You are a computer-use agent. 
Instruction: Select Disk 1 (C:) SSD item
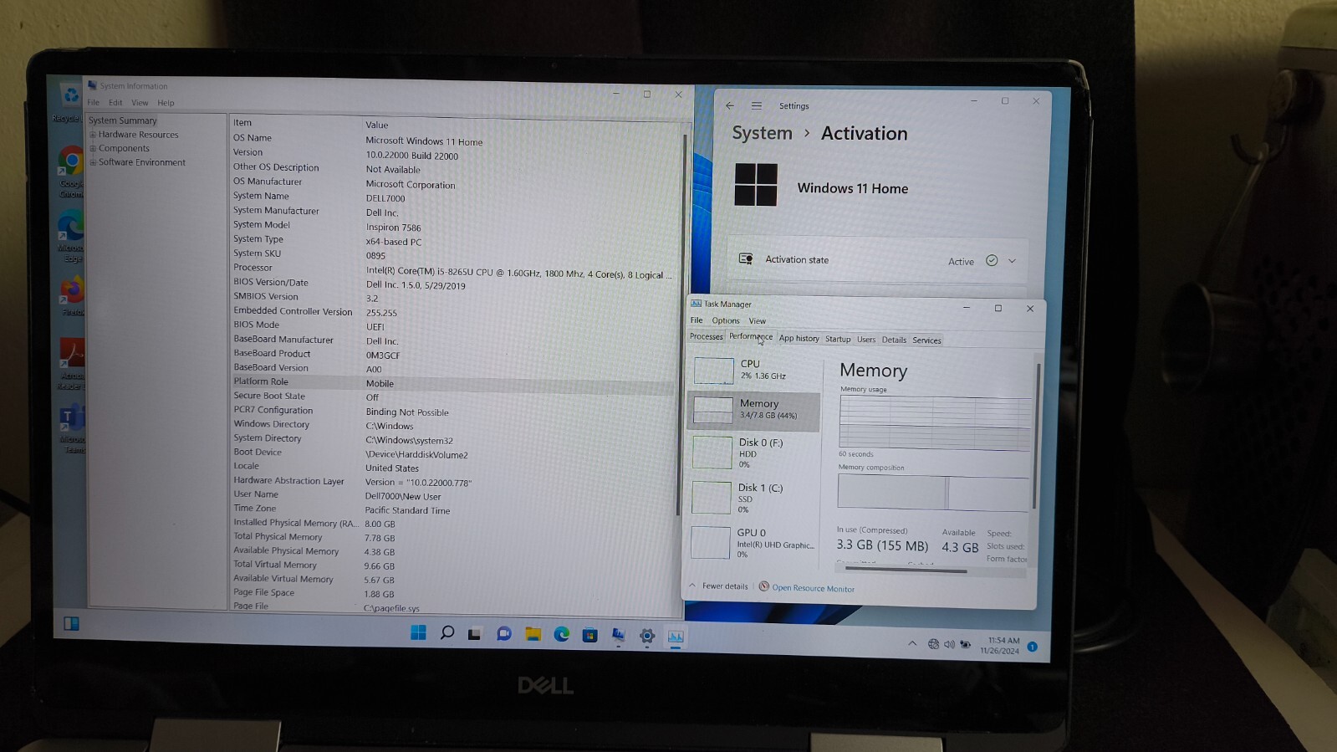753,498
